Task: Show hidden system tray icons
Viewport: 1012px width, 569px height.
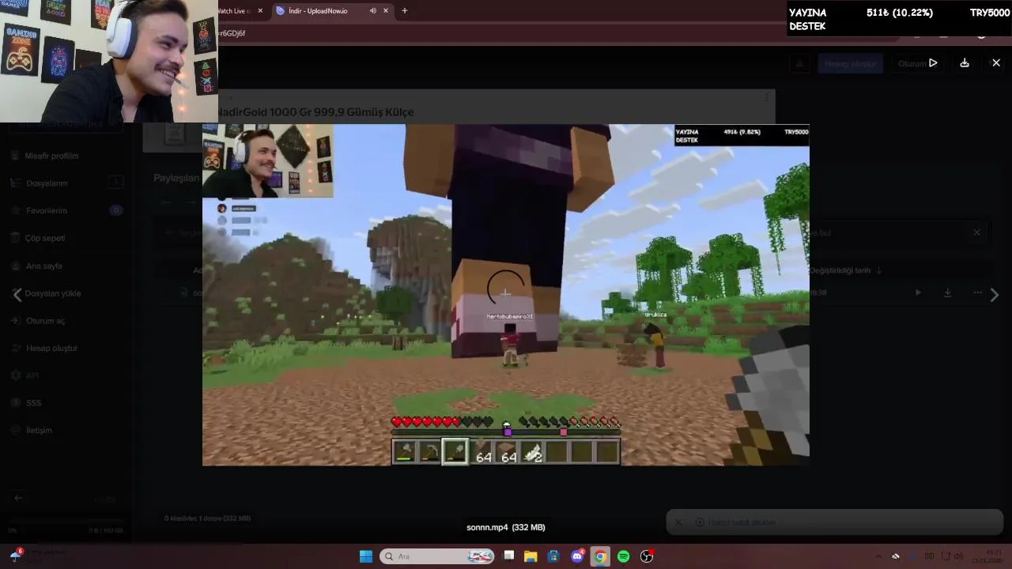Action: 878,556
